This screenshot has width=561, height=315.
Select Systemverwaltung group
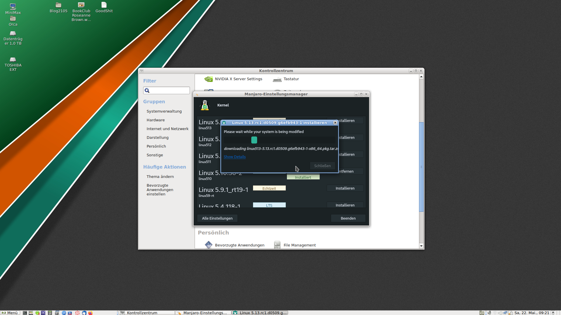click(164, 111)
